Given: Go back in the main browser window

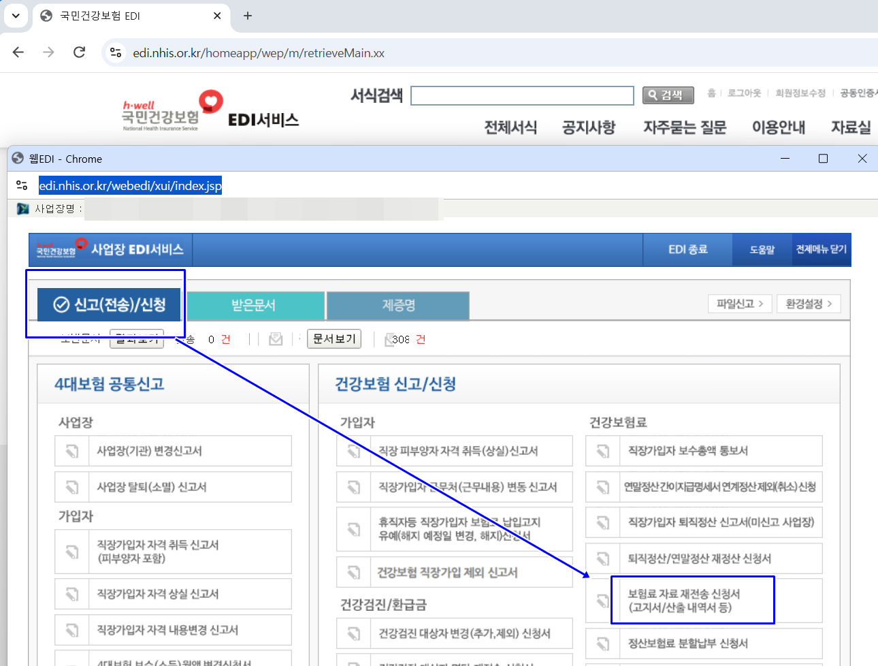Looking at the screenshot, I should [x=18, y=52].
